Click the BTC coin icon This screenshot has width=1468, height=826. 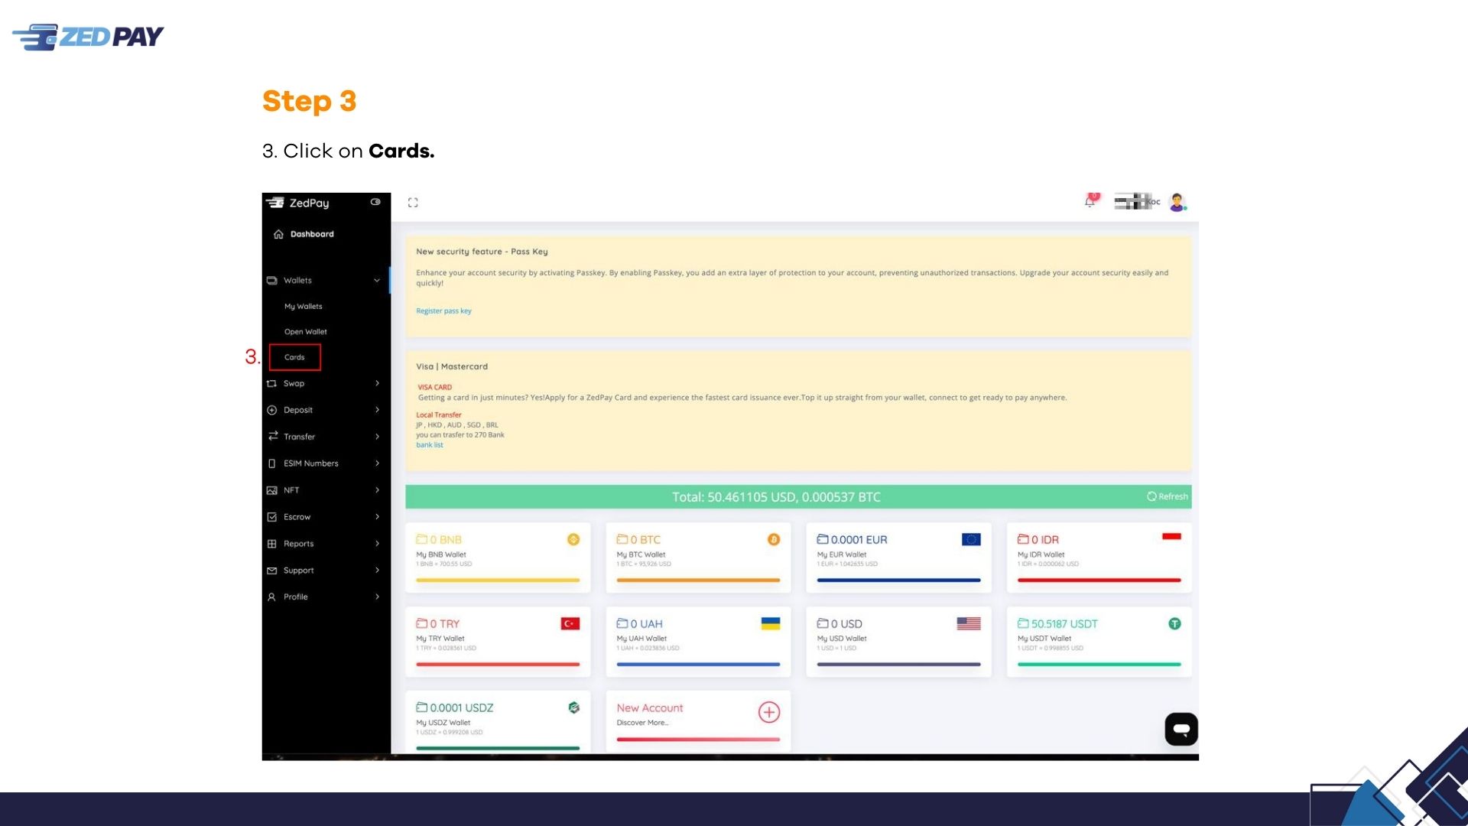pyautogui.click(x=774, y=540)
